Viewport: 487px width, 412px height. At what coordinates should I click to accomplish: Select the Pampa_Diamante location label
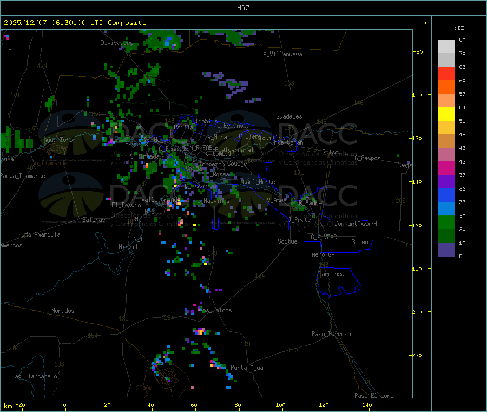click(23, 176)
